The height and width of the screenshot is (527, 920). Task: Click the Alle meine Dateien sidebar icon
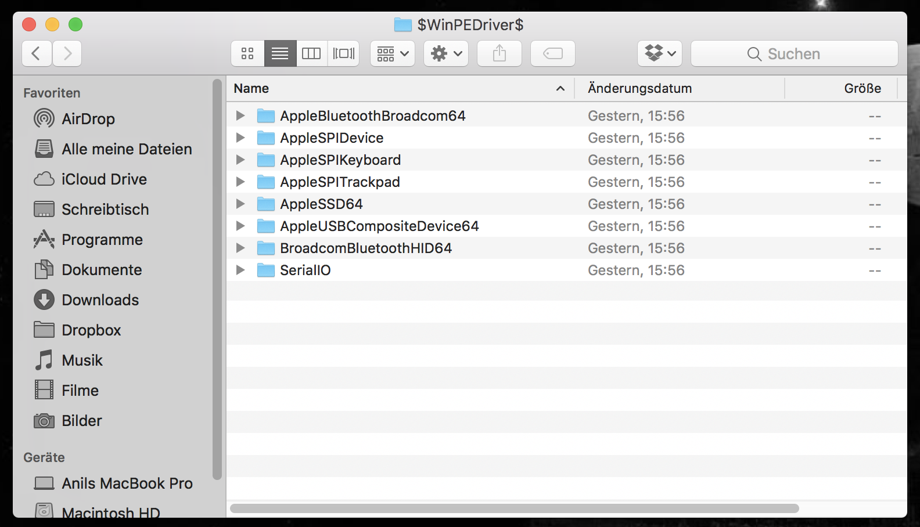tap(44, 149)
